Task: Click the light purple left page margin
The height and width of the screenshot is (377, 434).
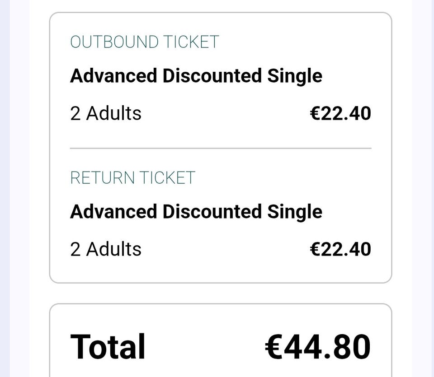Action: 5,181
